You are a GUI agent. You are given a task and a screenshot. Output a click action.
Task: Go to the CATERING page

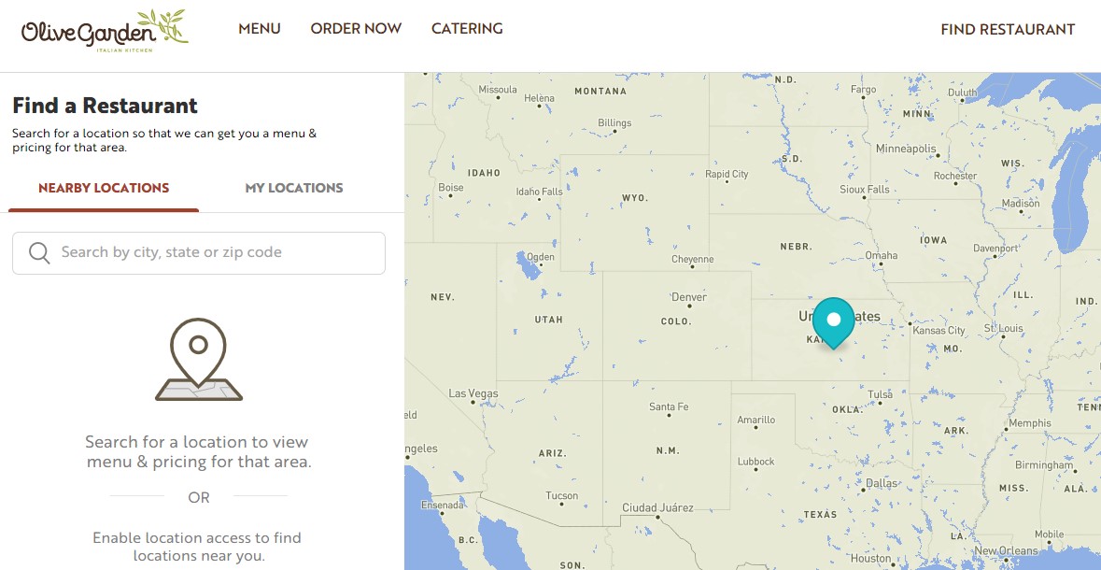tap(467, 29)
